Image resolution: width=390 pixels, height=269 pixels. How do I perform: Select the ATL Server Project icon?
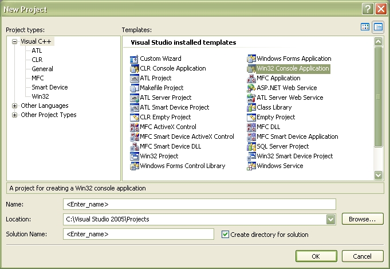coord(135,98)
